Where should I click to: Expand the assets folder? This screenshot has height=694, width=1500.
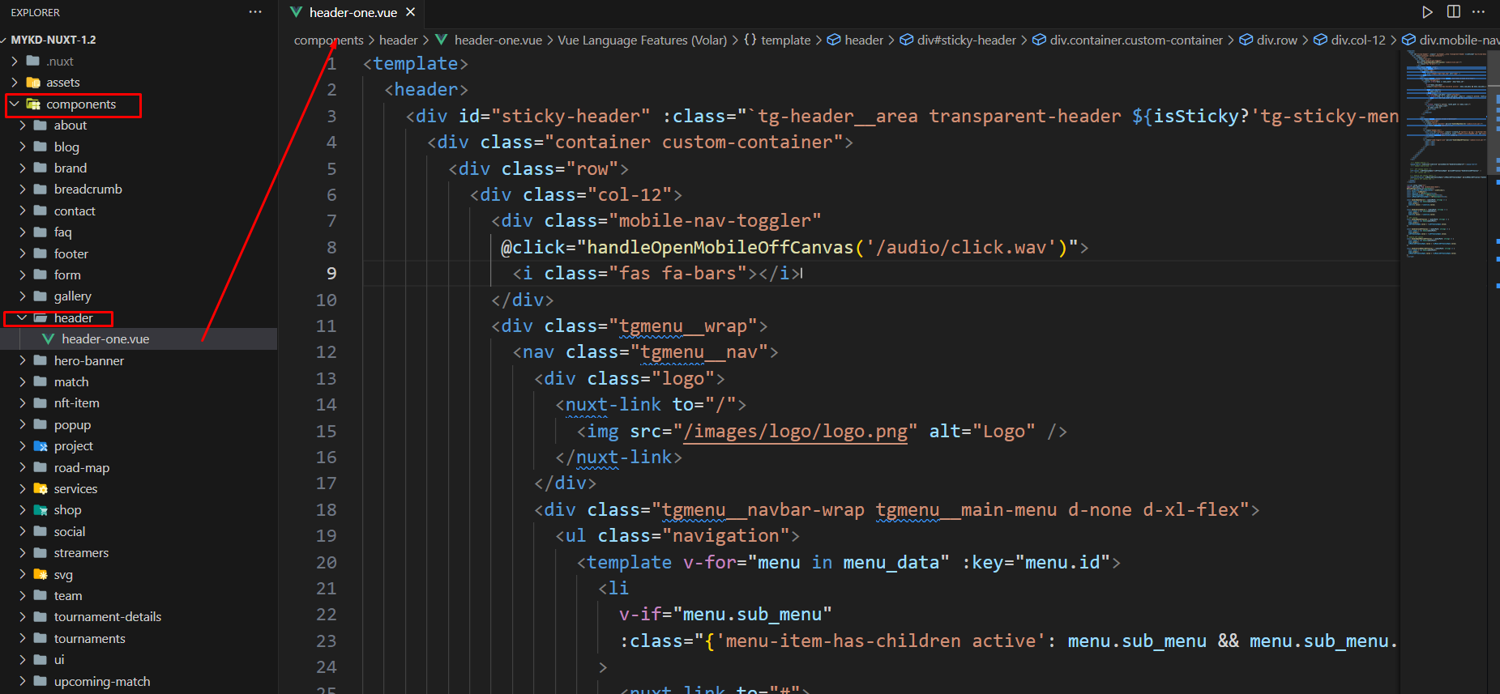coord(15,83)
